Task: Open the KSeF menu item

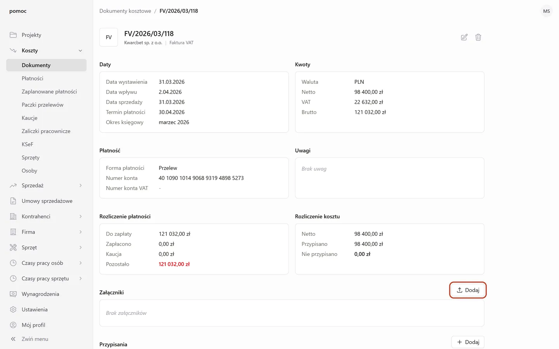Action: [x=46, y=144]
